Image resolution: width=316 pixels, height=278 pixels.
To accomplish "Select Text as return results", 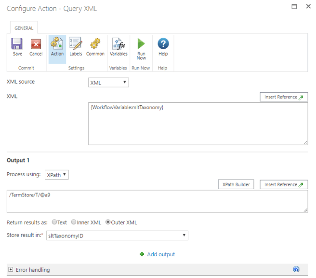I will [x=54, y=222].
